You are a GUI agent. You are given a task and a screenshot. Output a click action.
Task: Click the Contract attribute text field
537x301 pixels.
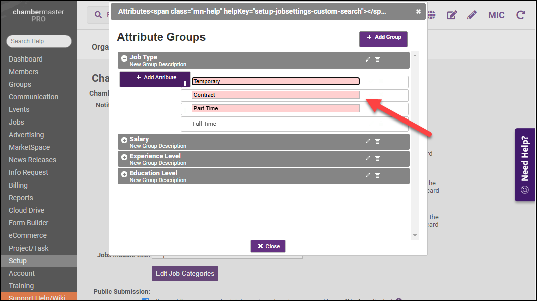pos(276,95)
